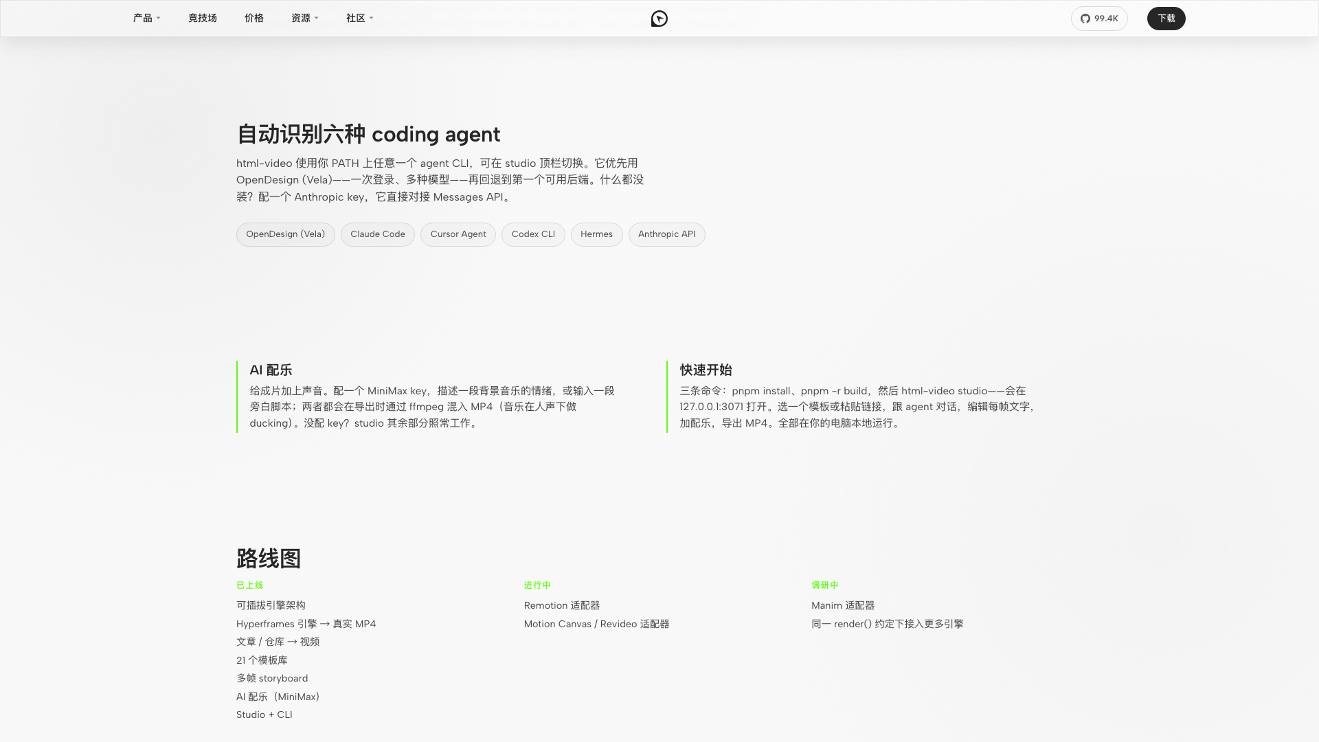Viewport: 1319px width, 742px height.
Task: Click the heading 自动识别六种 coding agent
Action: click(x=368, y=134)
